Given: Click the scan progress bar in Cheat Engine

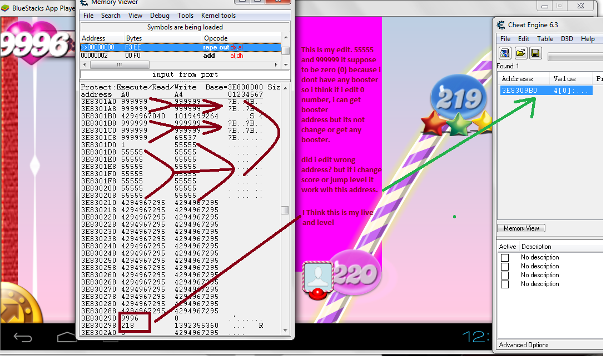Looking at the screenshot, I should click(575, 57).
